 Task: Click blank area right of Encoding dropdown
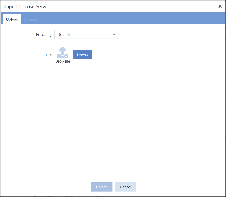point(168,34)
